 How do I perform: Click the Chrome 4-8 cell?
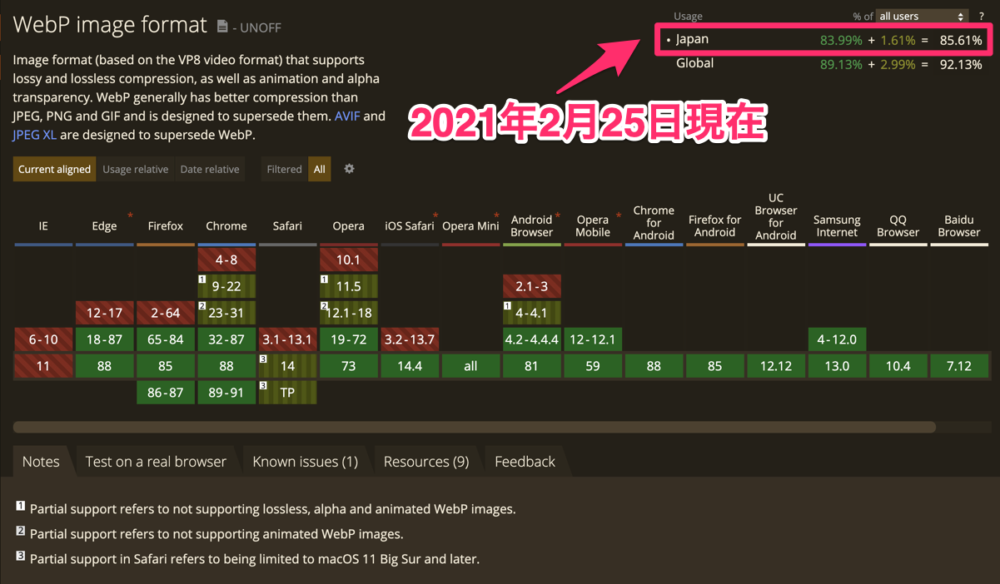[x=226, y=260]
